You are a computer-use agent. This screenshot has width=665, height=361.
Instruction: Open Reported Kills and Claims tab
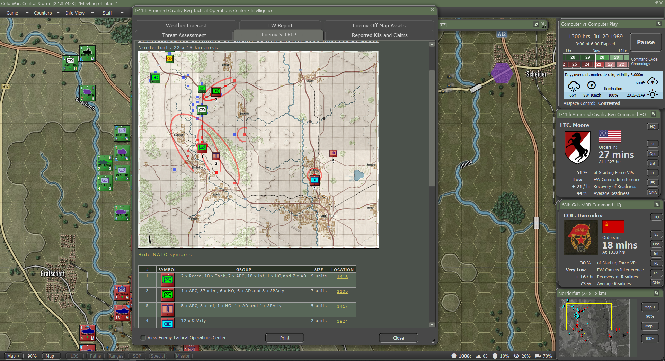click(x=380, y=35)
